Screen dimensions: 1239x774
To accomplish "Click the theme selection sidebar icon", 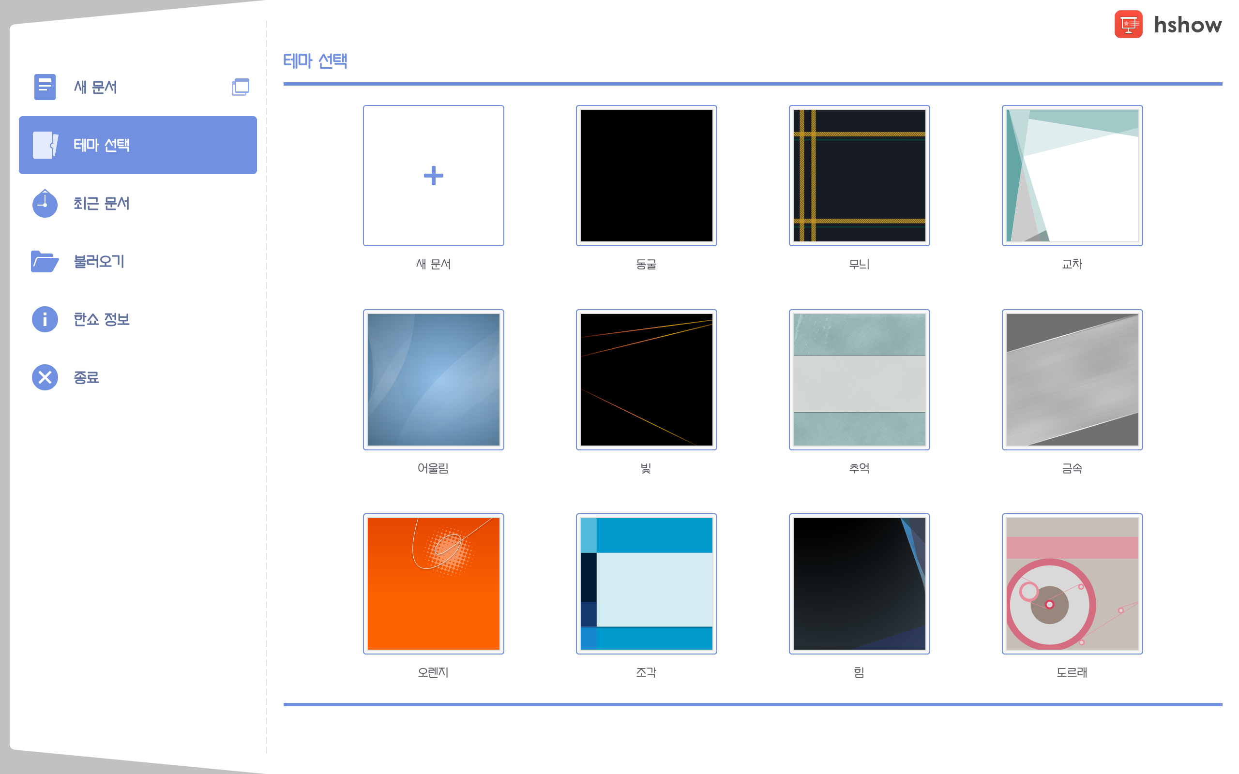I will pyautogui.click(x=45, y=145).
